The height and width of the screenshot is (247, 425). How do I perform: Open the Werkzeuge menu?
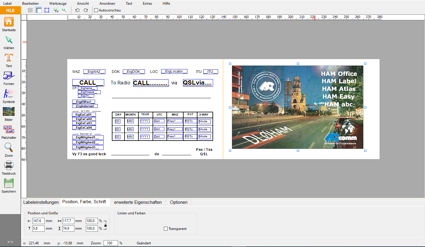[x=58, y=4]
